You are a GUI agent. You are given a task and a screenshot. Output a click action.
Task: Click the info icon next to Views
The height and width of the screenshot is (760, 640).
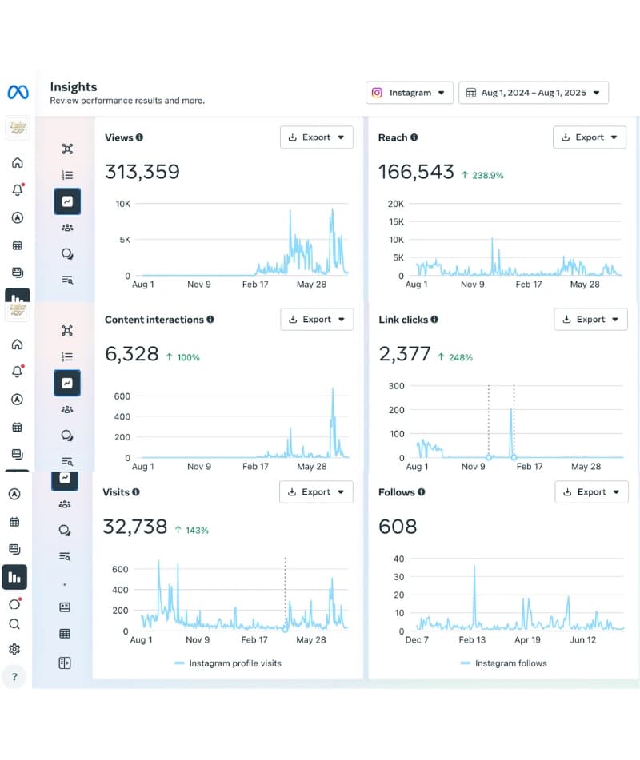click(x=139, y=137)
